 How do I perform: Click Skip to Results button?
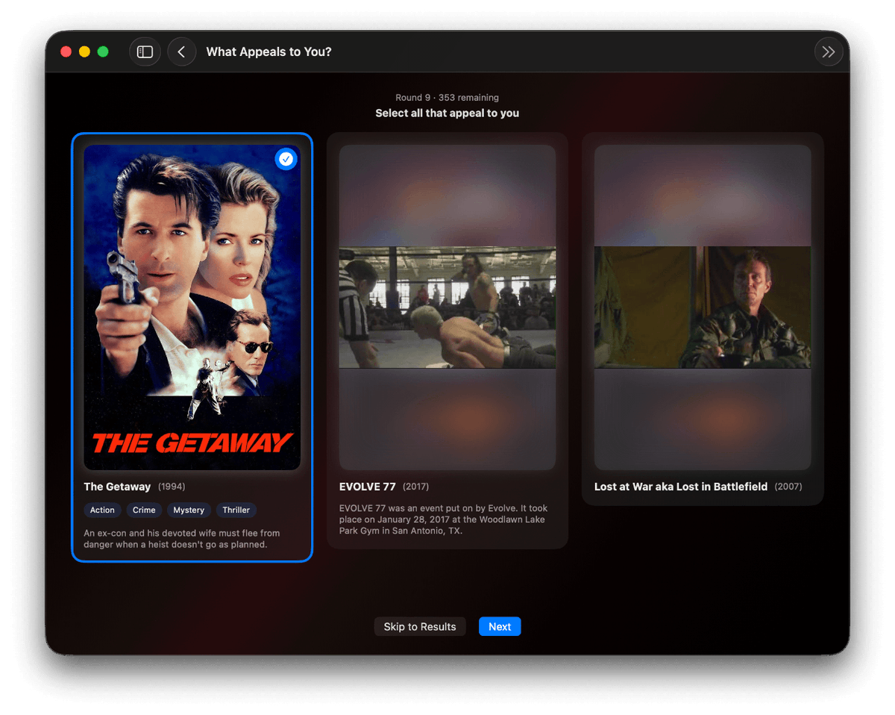(x=420, y=626)
